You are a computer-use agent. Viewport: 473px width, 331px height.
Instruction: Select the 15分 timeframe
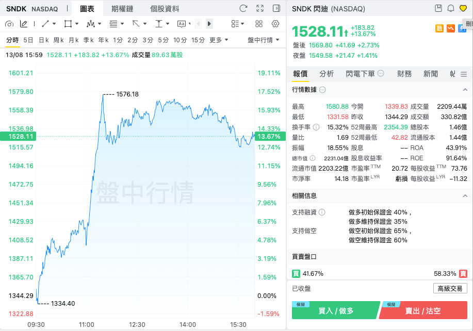click(x=198, y=40)
